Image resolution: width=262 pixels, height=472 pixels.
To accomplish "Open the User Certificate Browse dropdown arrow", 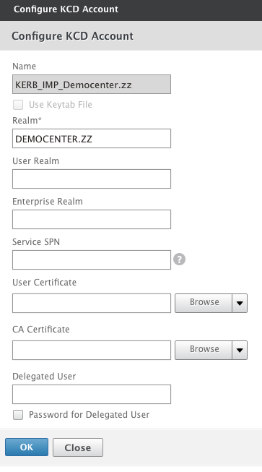I will [x=240, y=303].
